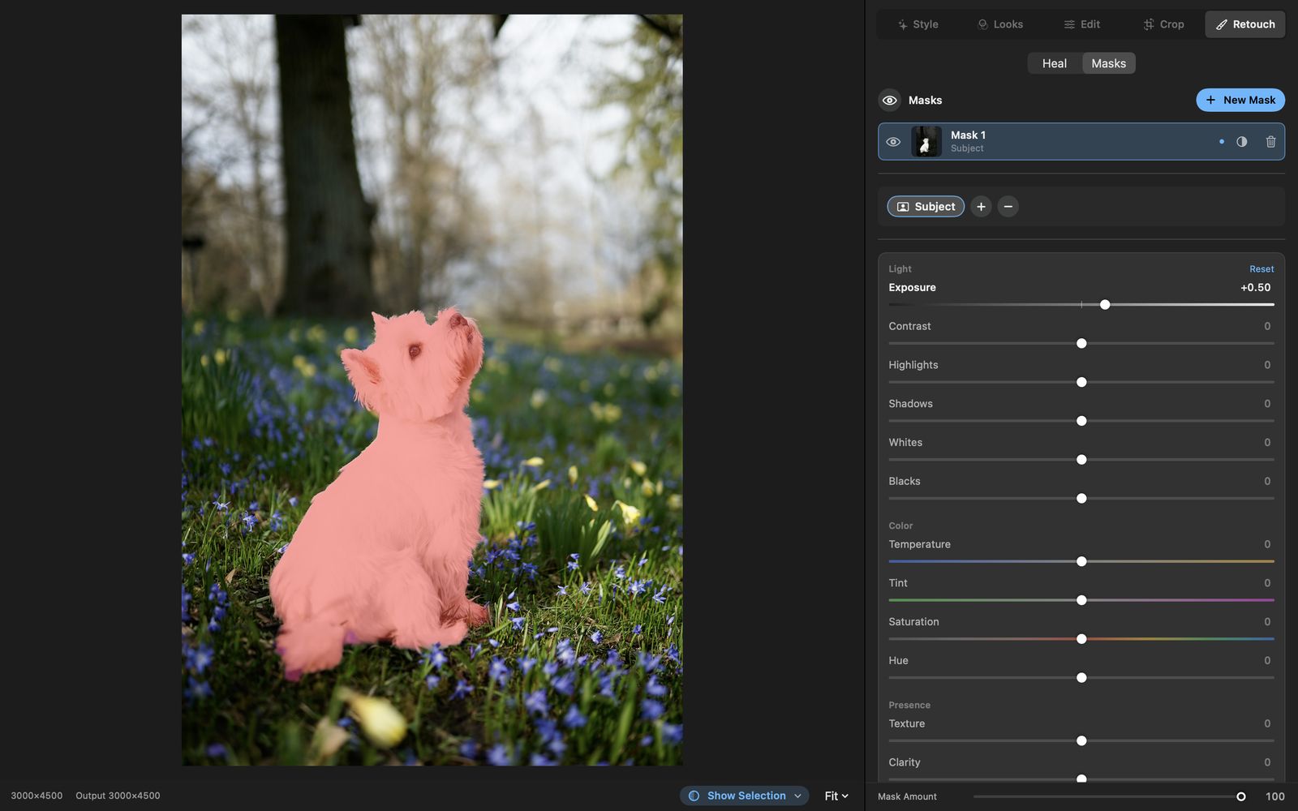Create a New Mask
This screenshot has width=1298, height=811.
click(x=1240, y=100)
